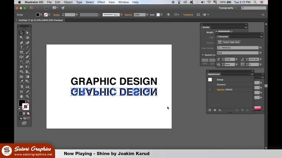Select the Zoom tool

pos(27,97)
